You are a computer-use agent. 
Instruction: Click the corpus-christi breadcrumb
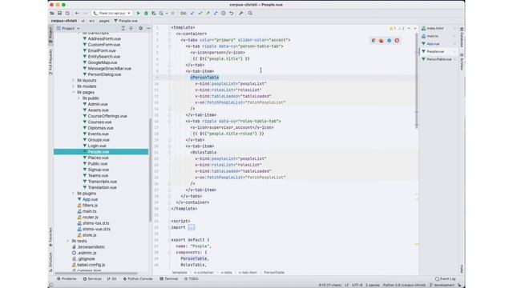pos(64,21)
